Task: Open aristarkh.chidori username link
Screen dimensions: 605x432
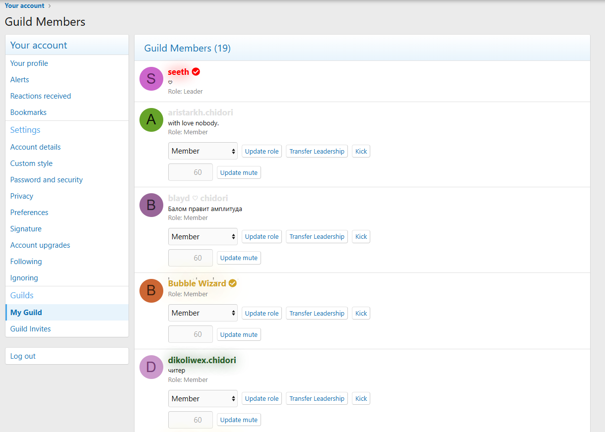Action: click(201, 112)
